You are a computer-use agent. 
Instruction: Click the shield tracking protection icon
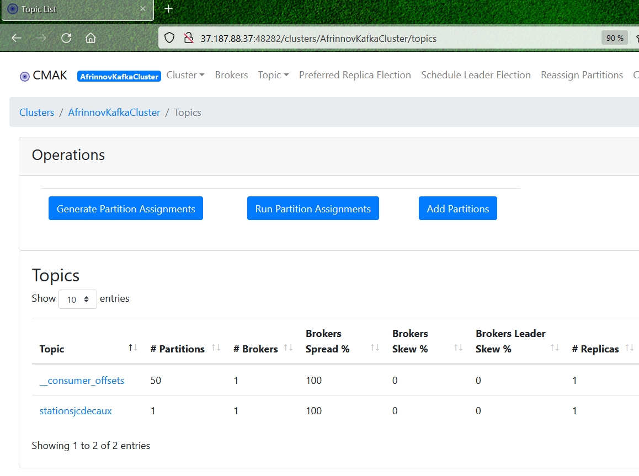[x=169, y=38]
